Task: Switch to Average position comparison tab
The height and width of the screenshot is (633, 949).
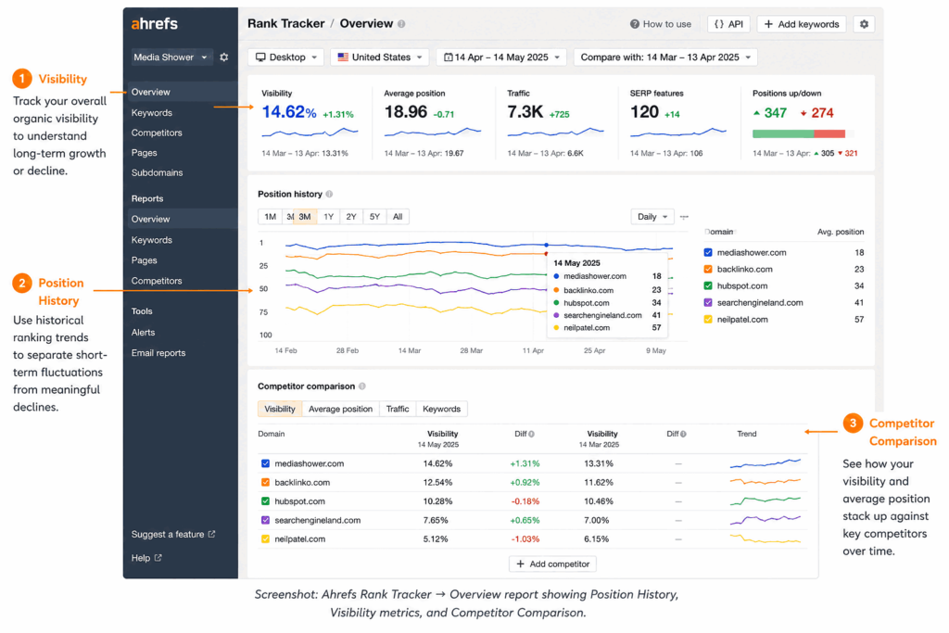Action: point(340,409)
